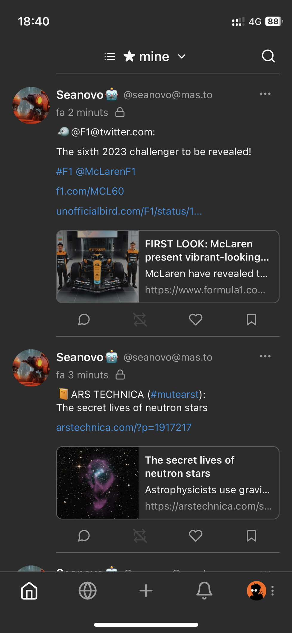Compose a new post with plus icon
This screenshot has width=292, height=633.
[146, 591]
